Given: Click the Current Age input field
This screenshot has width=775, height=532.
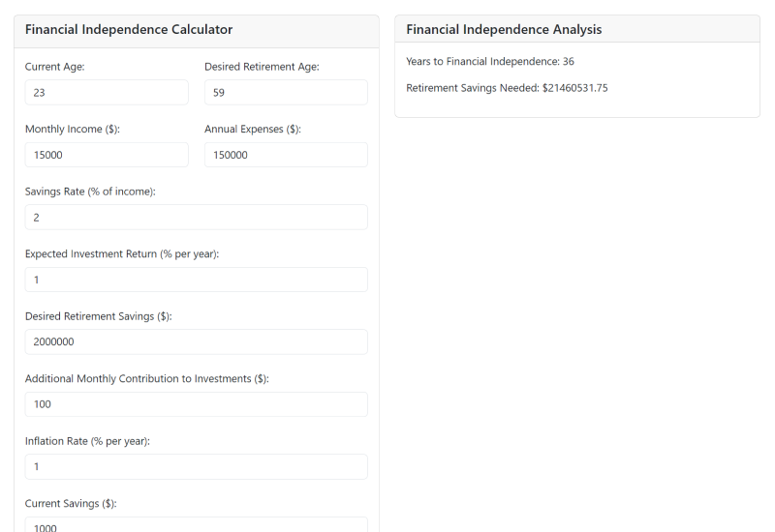Looking at the screenshot, I should click(107, 93).
